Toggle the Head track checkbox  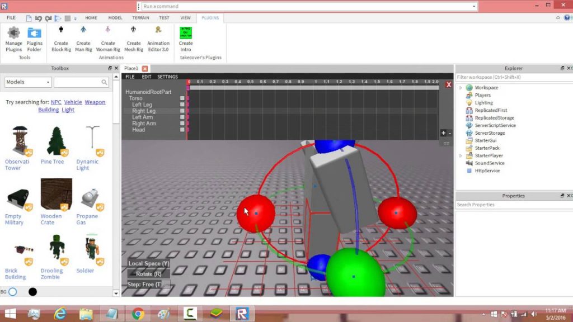tap(182, 130)
